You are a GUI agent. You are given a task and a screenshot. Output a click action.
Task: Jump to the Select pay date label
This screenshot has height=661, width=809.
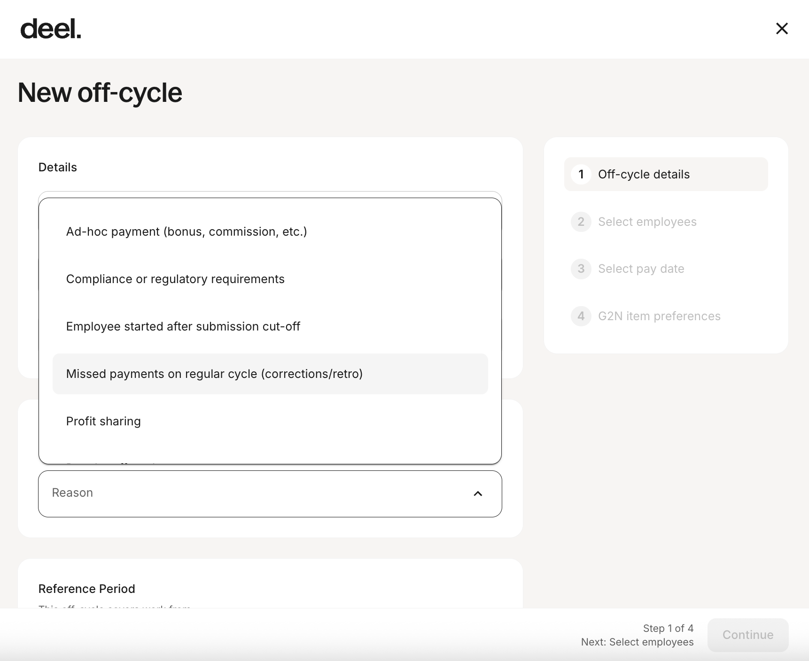click(x=641, y=269)
